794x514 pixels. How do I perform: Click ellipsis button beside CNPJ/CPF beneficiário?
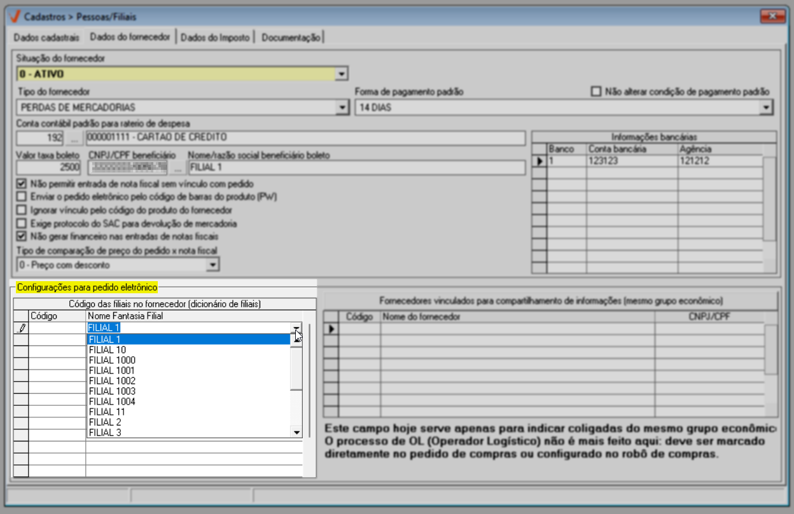pyautogui.click(x=178, y=168)
